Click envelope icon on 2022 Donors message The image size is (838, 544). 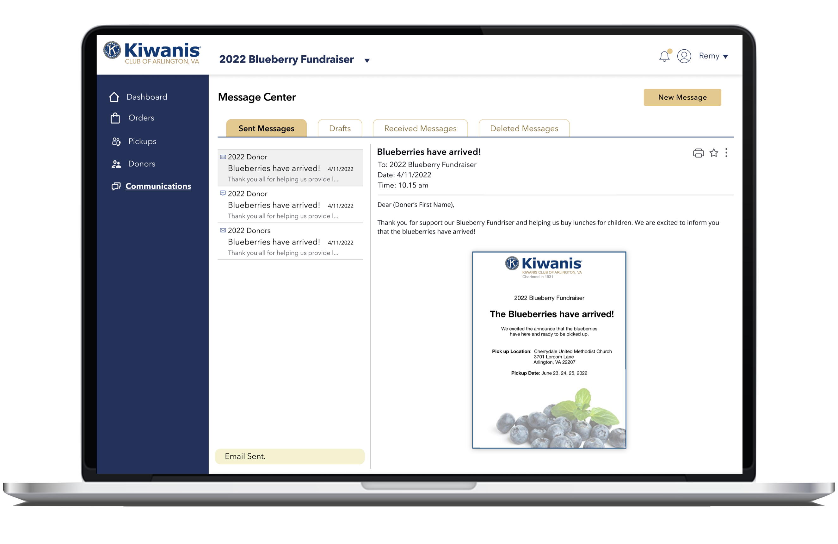[223, 231]
